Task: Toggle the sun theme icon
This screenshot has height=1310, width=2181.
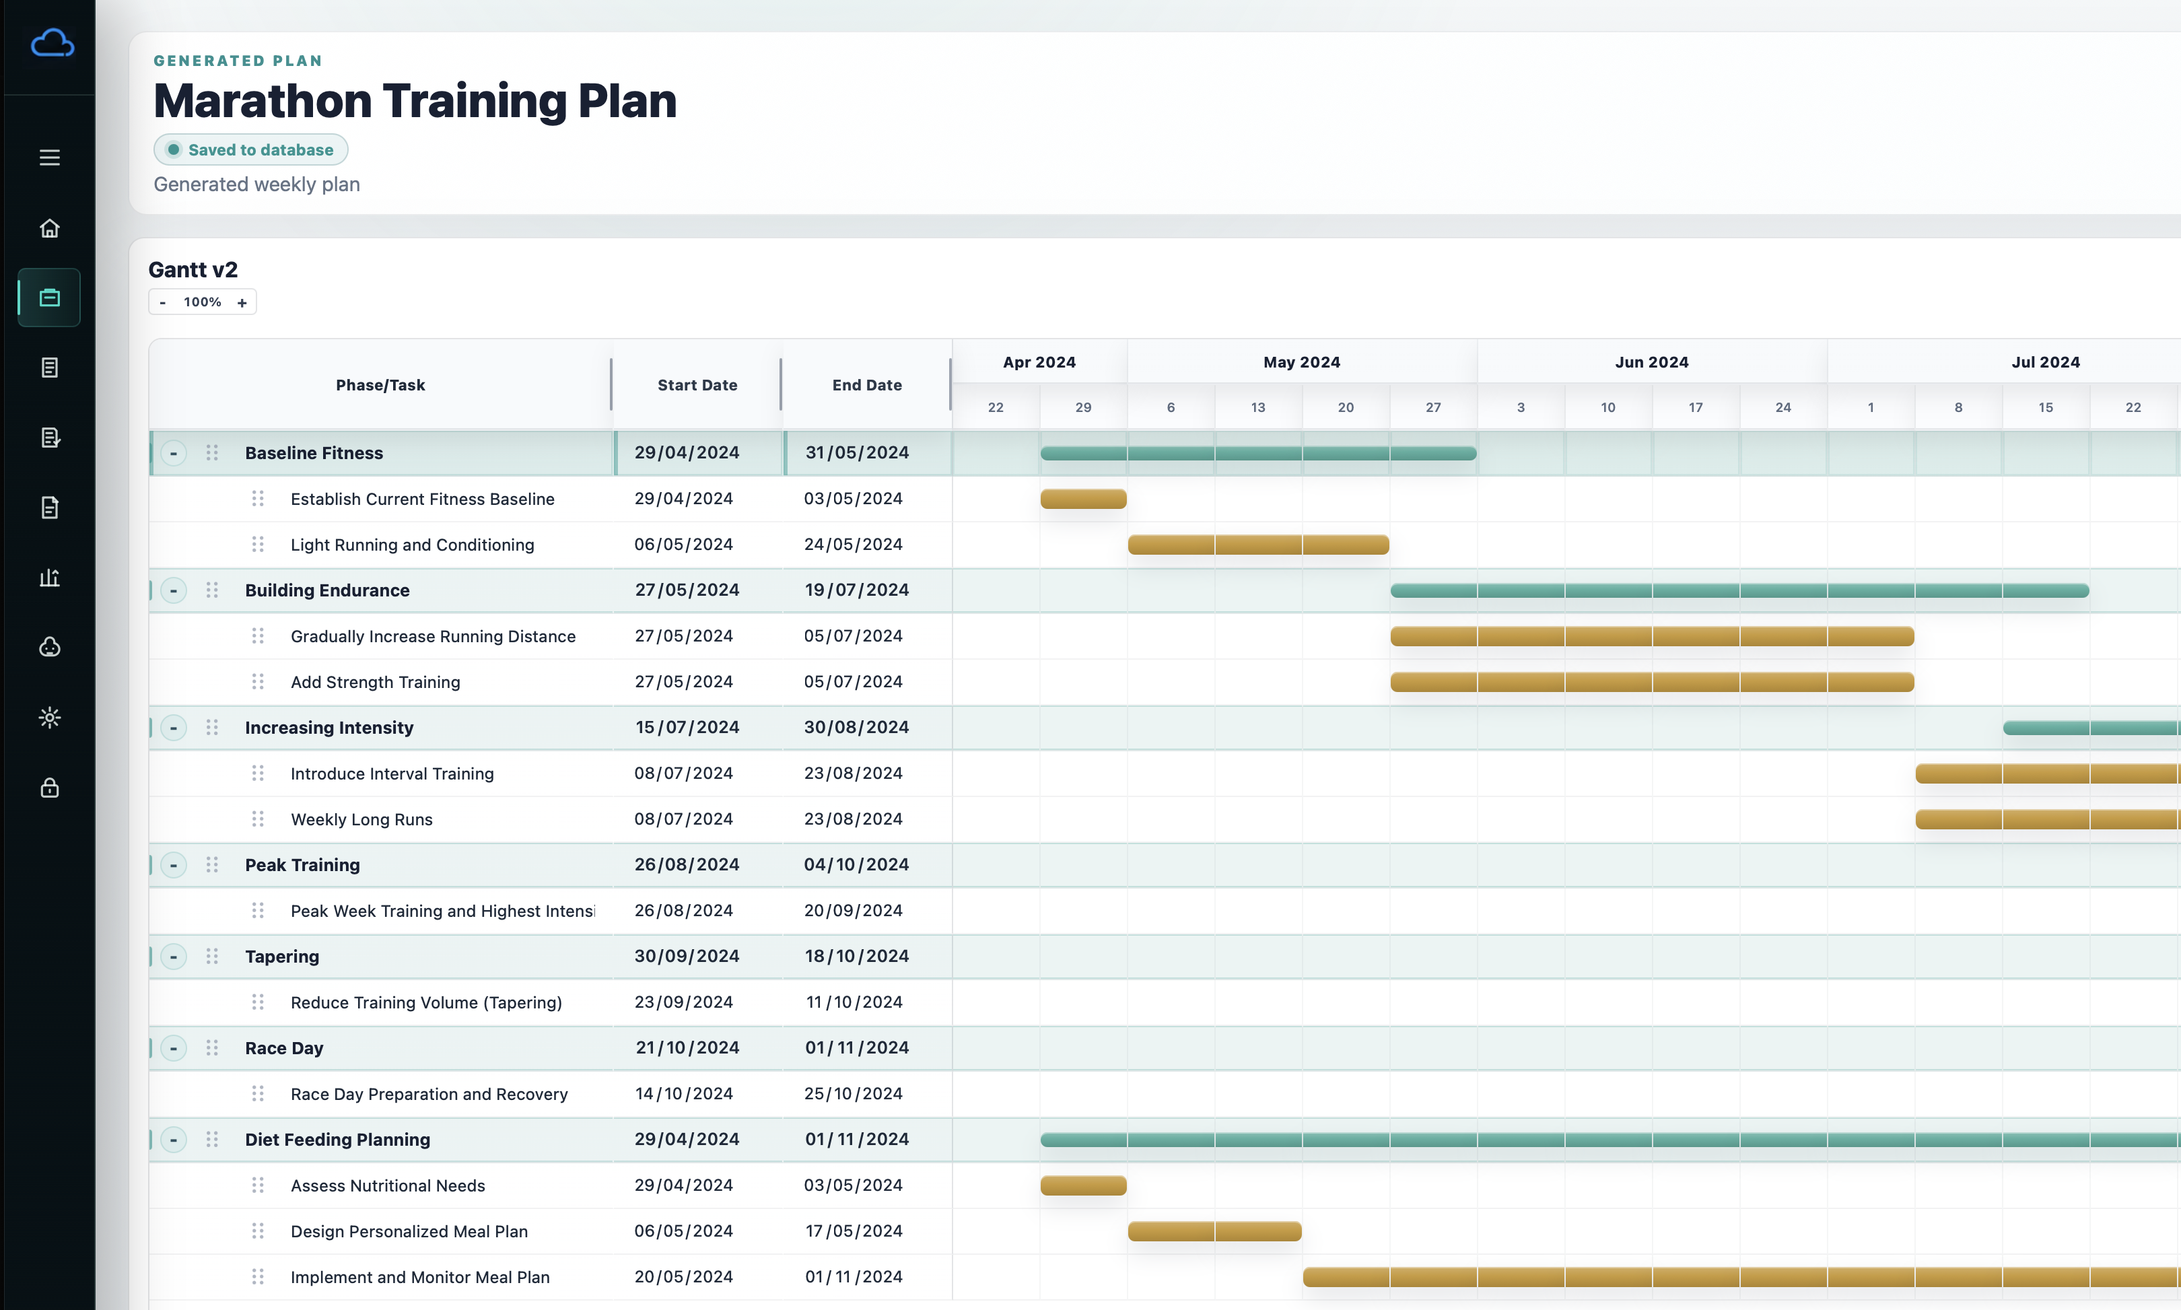Action: coord(49,717)
